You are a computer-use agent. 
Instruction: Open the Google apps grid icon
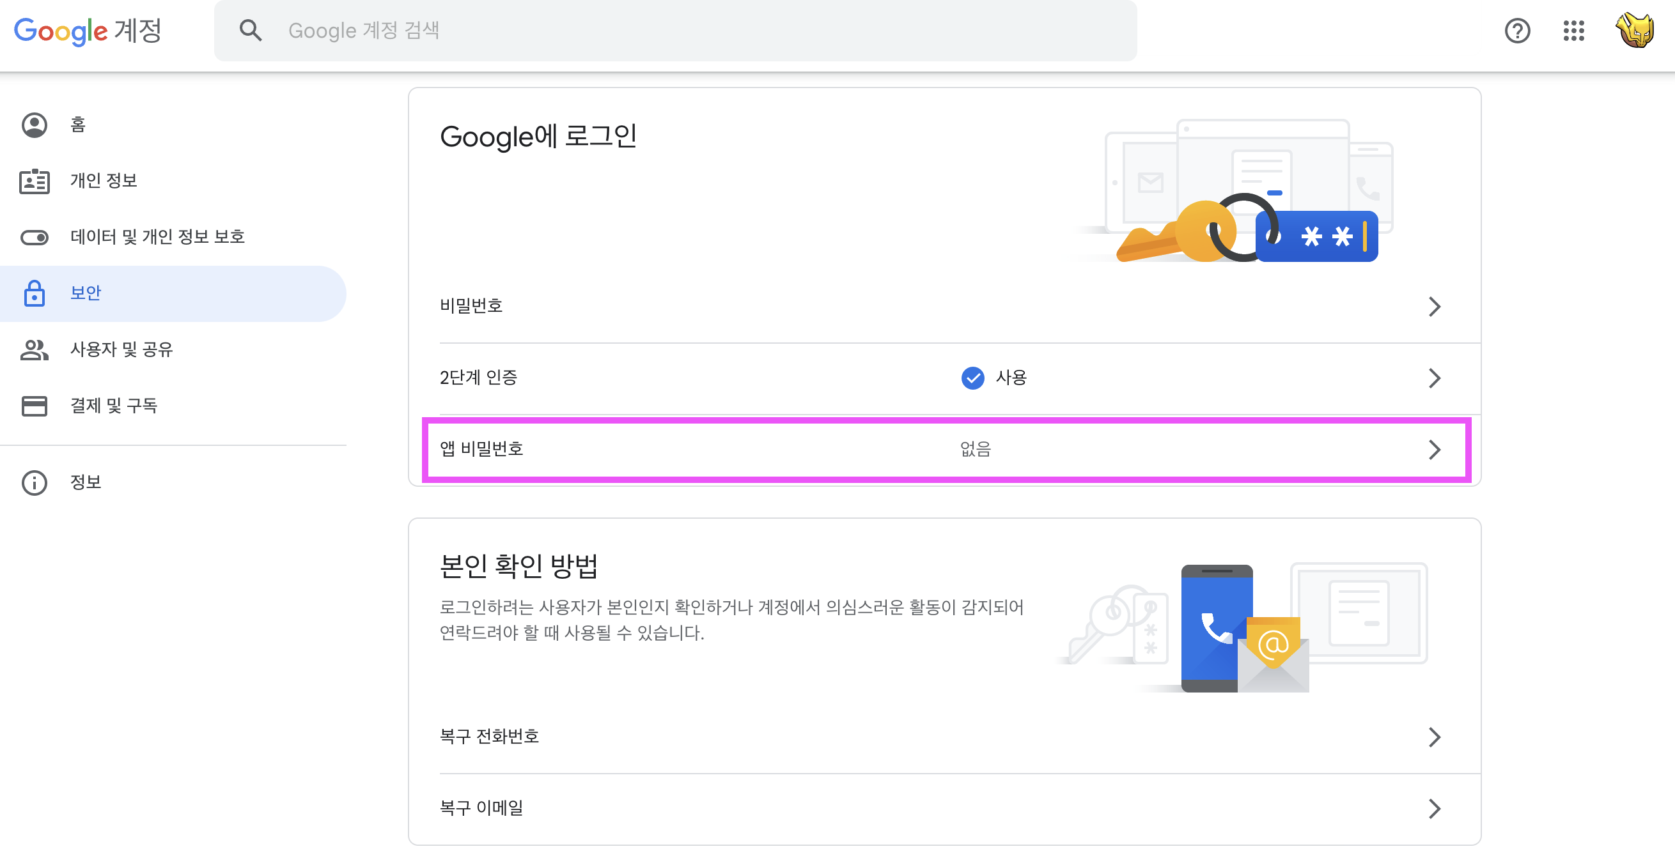click(1573, 31)
